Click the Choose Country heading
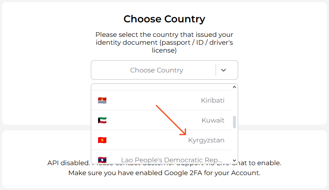329x190 pixels. (164, 19)
